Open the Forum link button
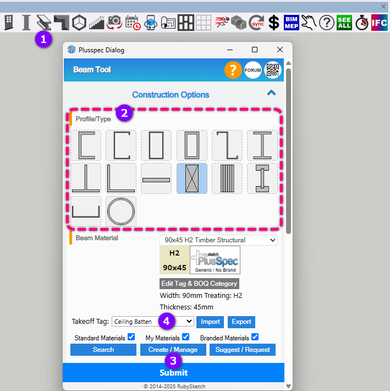Viewport: 390px width, 391px height. (x=253, y=70)
